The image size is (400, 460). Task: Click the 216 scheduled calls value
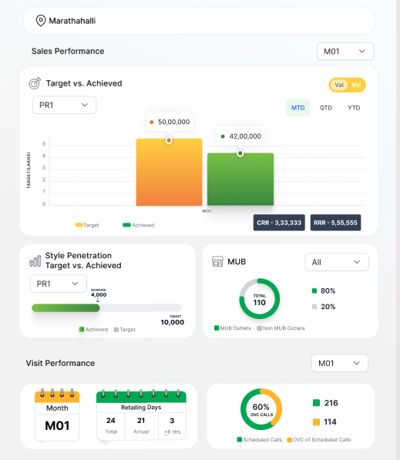pos(331,403)
